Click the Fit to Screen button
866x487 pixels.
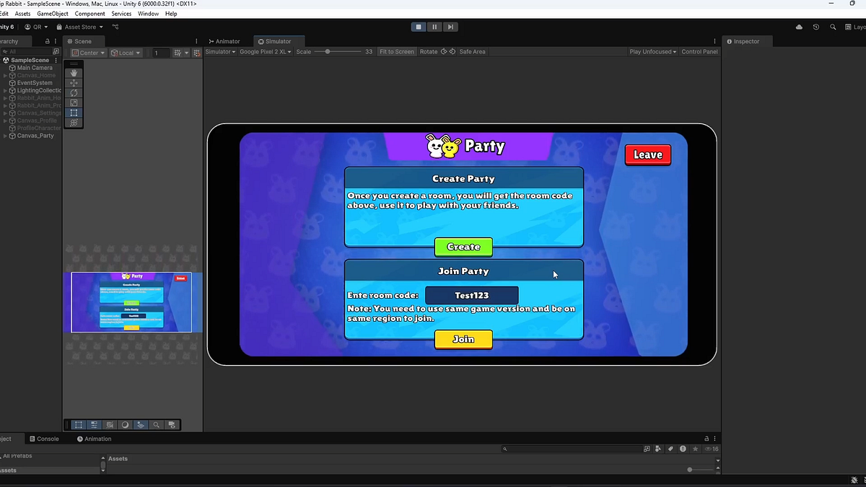(396, 51)
